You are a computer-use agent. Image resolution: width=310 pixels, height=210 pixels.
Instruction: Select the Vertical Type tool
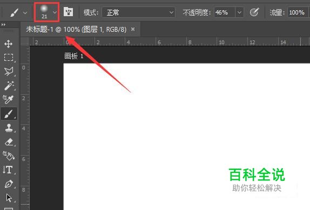point(8,170)
